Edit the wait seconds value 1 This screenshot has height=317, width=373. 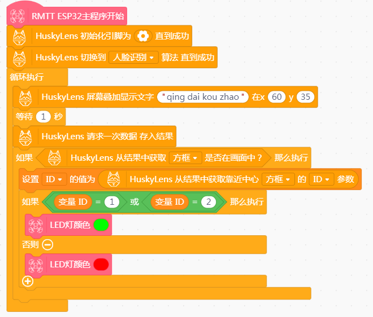point(44,117)
